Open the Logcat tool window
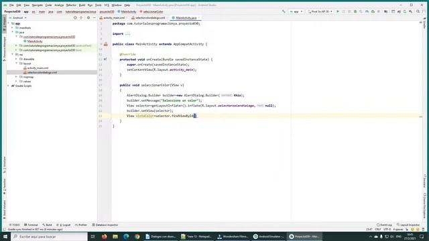Image resolution: width=429 pixels, height=241 pixels. click(64, 225)
